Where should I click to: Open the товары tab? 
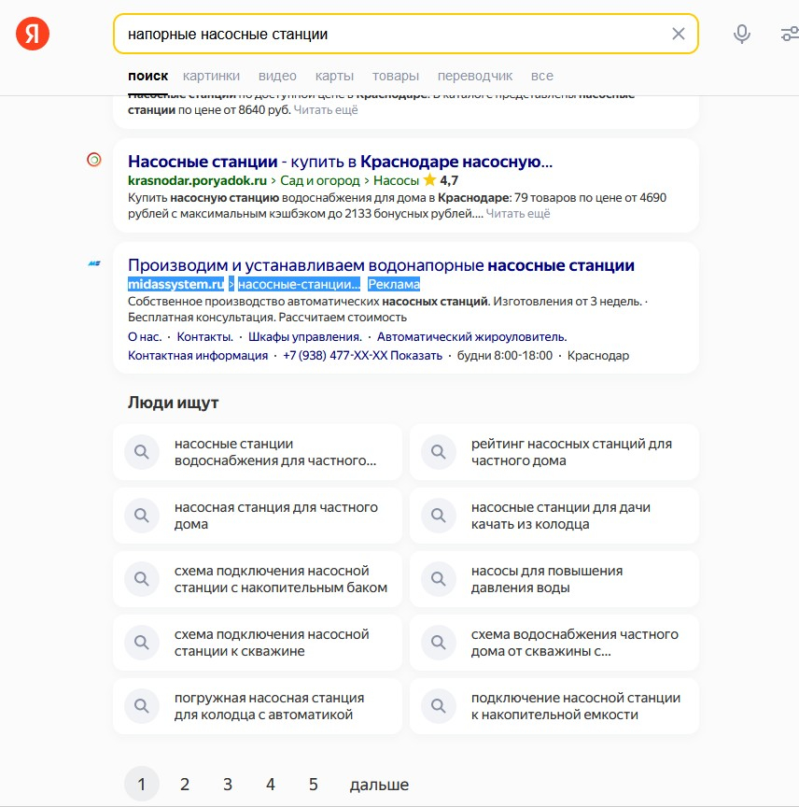[x=396, y=76]
